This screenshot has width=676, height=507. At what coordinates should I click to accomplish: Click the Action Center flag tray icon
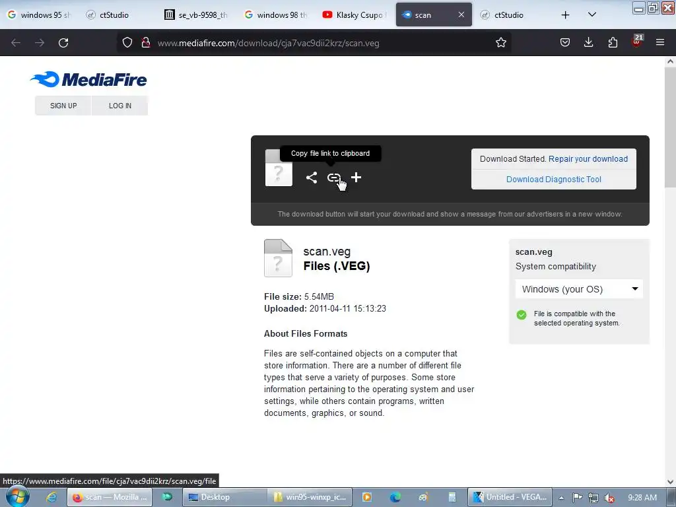[x=577, y=498]
